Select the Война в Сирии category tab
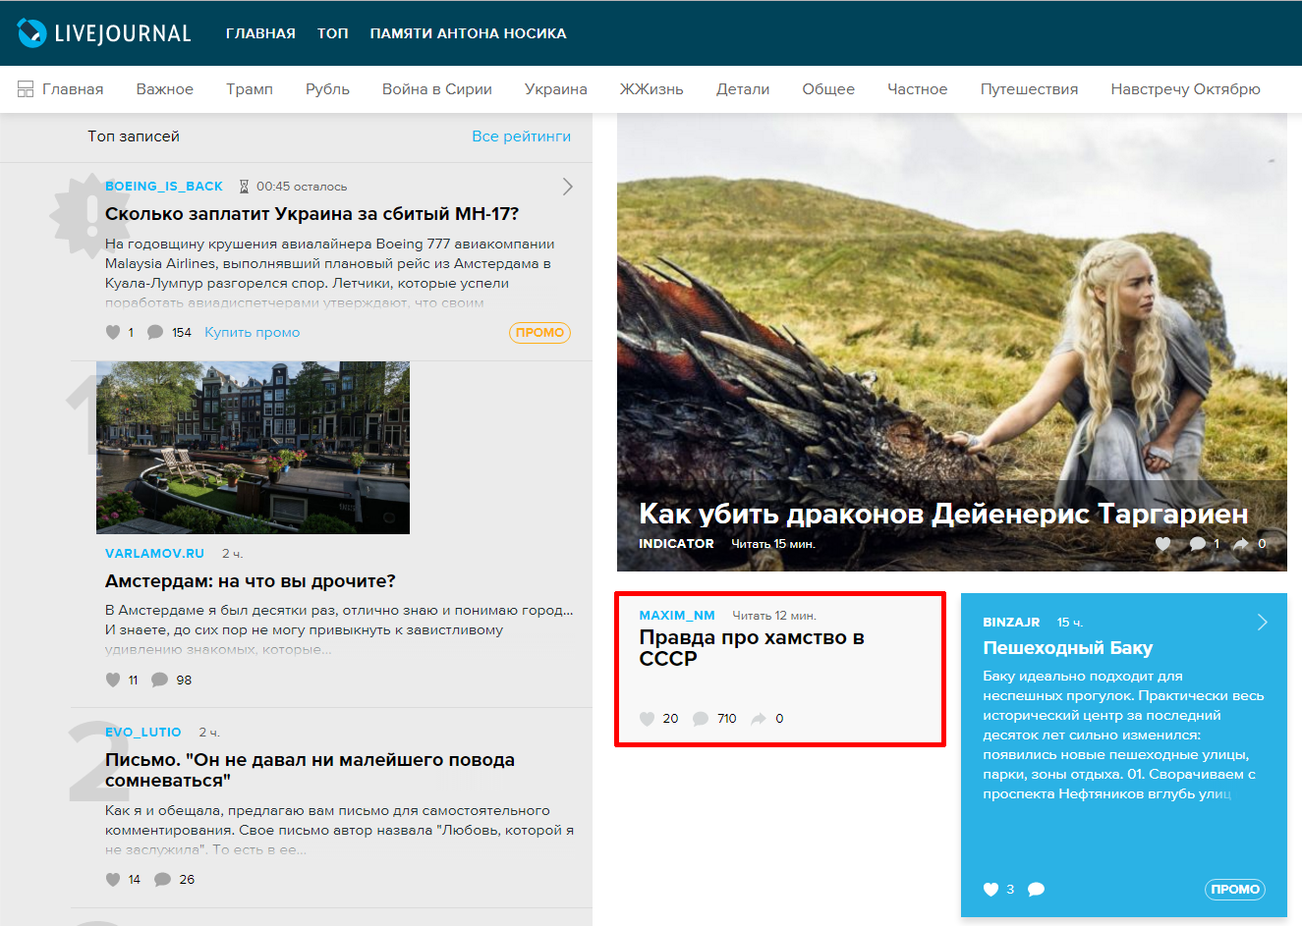1302x926 pixels. [x=437, y=89]
